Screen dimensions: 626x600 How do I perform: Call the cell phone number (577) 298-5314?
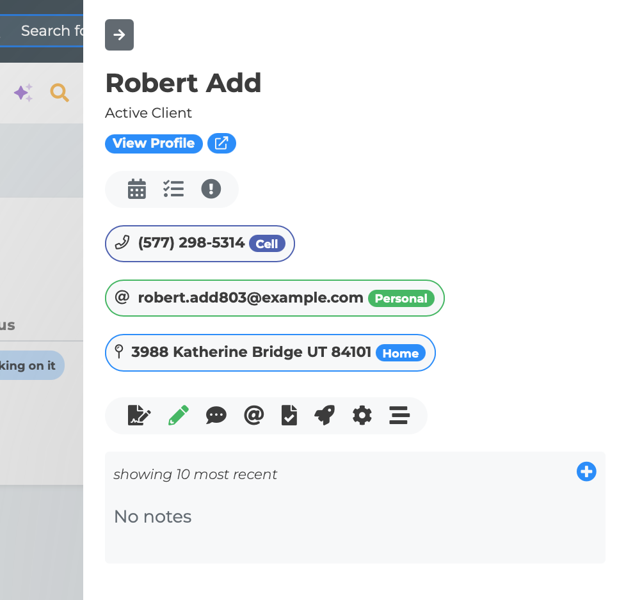pyautogui.click(x=191, y=243)
